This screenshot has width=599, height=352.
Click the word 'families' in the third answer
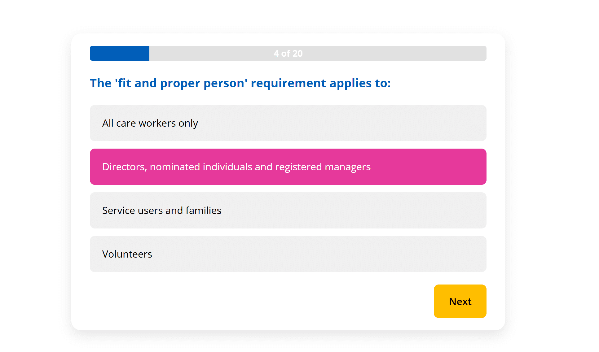pos(203,211)
